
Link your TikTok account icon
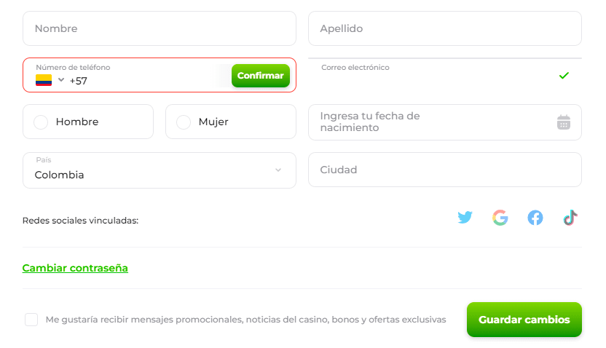coord(570,218)
